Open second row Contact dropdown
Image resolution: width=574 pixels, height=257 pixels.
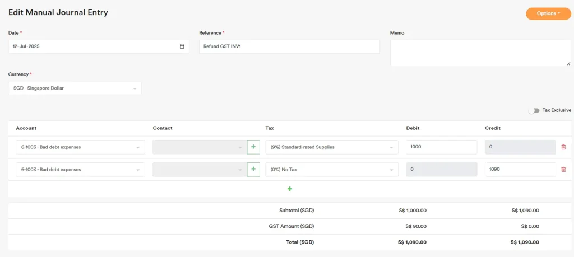click(199, 169)
